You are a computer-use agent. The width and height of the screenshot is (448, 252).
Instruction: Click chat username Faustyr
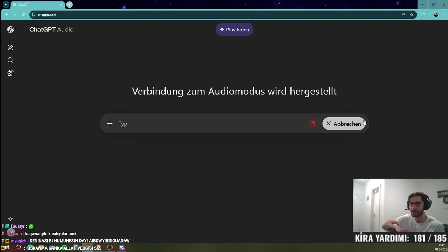[x=18, y=226]
